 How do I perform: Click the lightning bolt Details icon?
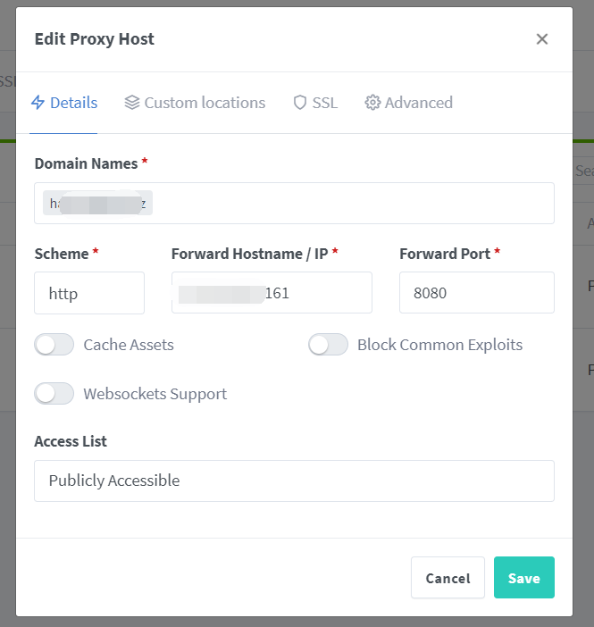(x=38, y=103)
